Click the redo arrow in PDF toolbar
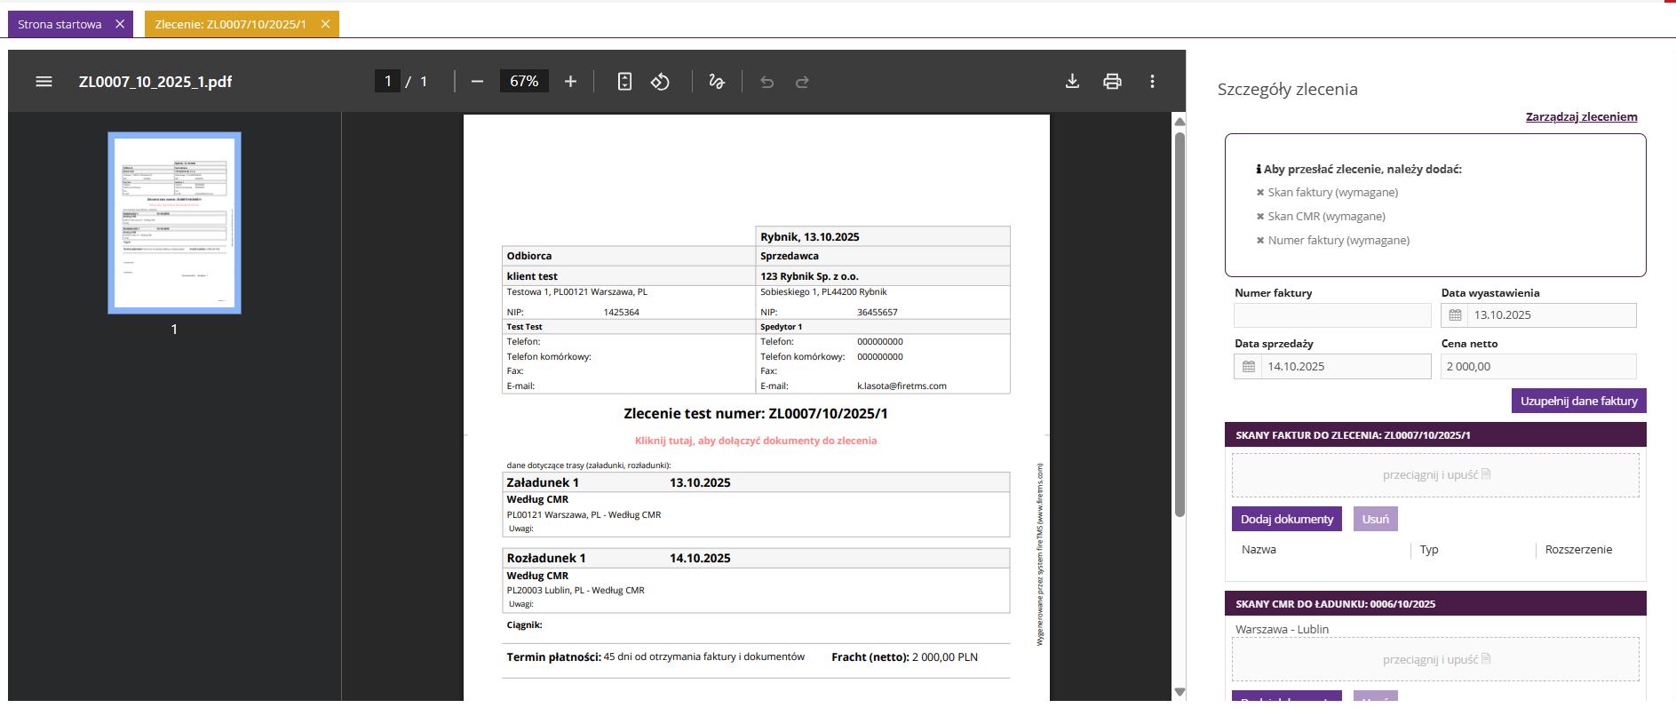The image size is (1676, 708). [x=802, y=82]
